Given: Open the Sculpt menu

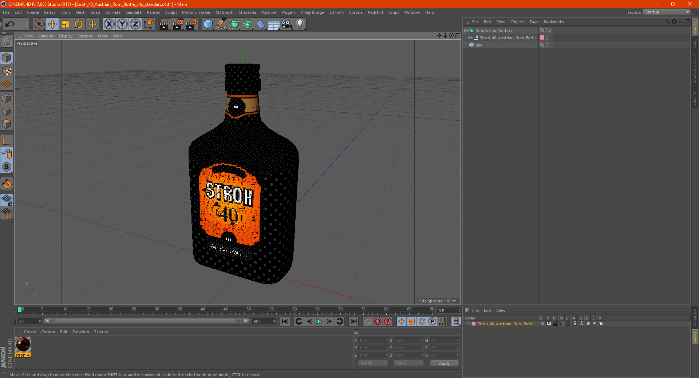Looking at the screenshot, I should (x=171, y=12).
